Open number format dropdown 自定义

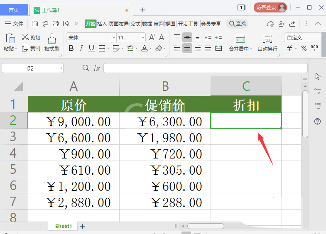coord(302,38)
